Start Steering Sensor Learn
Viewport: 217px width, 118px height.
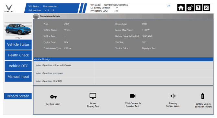[x=173, y=100]
